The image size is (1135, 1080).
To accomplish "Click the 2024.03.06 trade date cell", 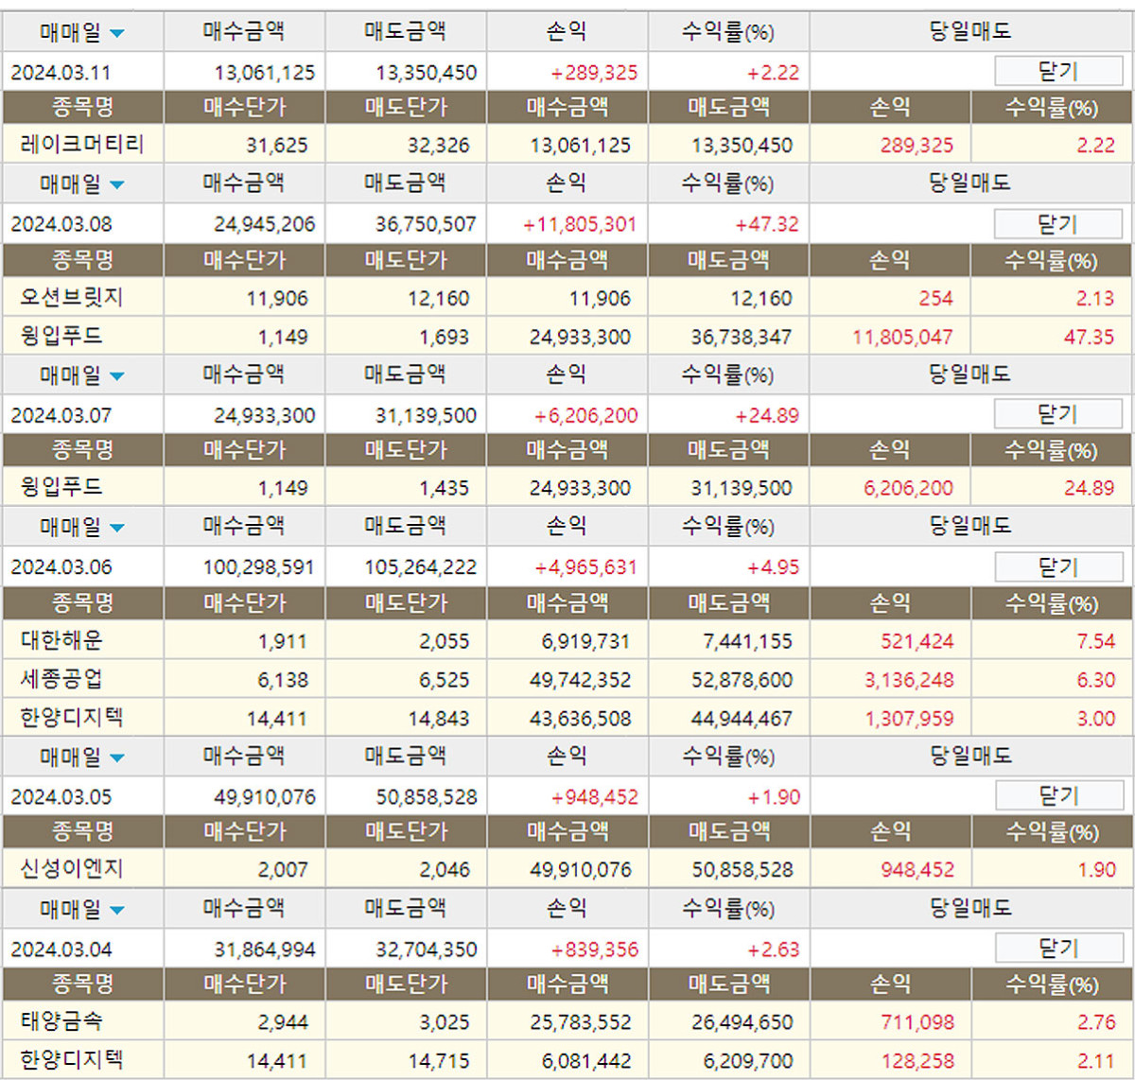I will click(x=61, y=567).
